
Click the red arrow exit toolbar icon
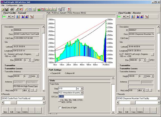pos(21,9)
